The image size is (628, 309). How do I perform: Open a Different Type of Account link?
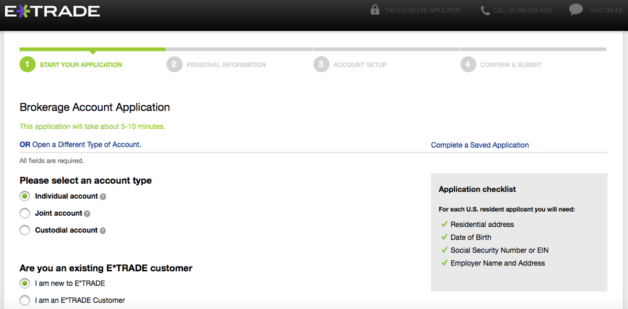coord(87,145)
